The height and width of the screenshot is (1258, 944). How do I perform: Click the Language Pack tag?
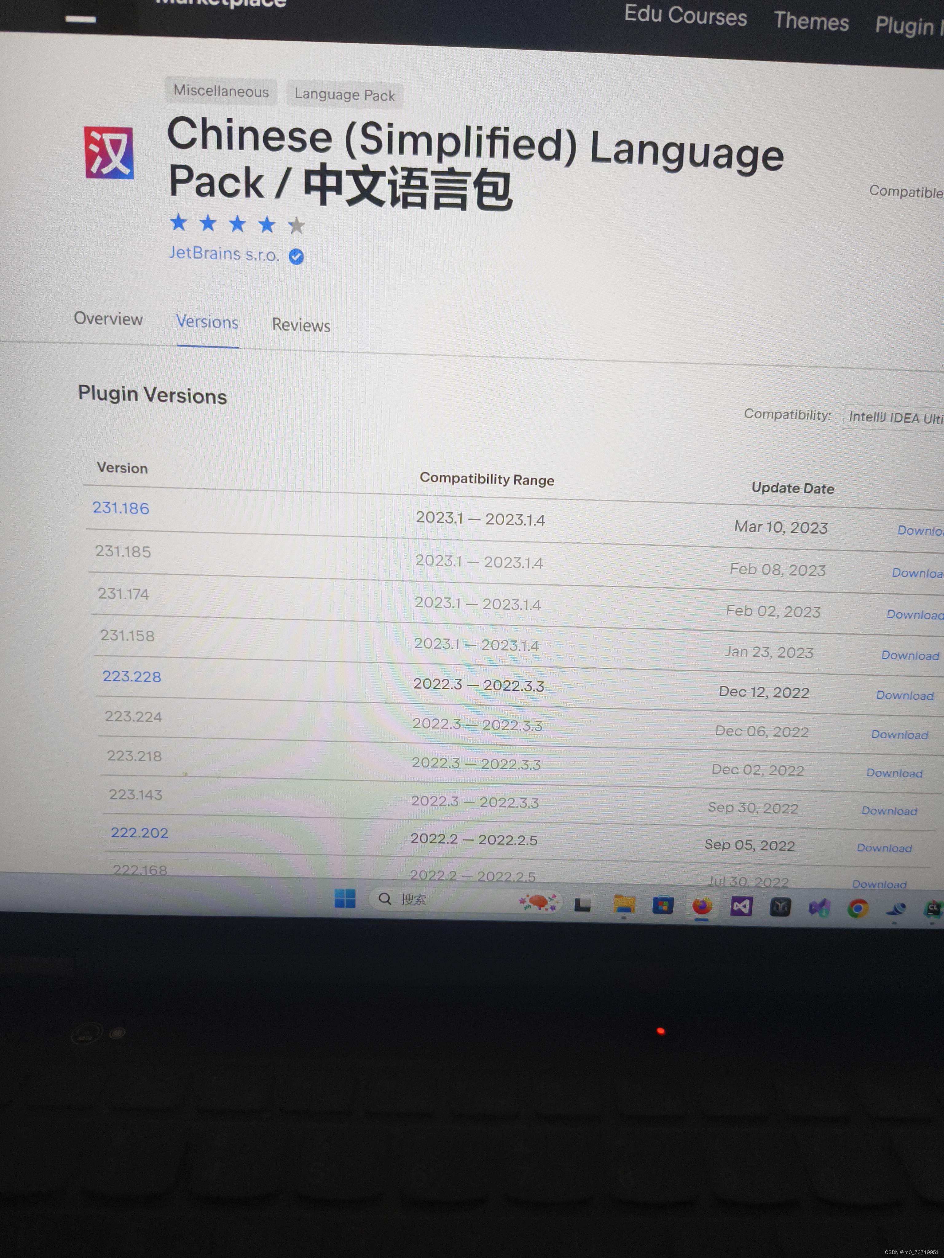[344, 95]
